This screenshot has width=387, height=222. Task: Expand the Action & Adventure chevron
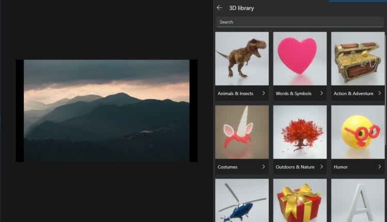[379, 93]
